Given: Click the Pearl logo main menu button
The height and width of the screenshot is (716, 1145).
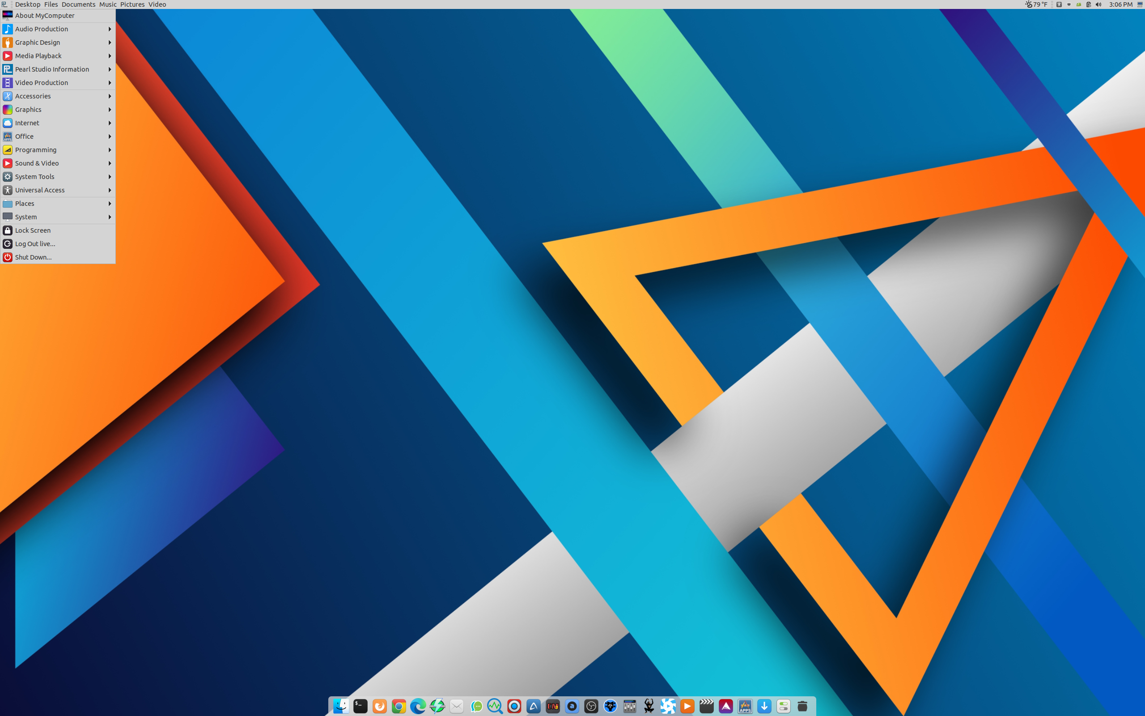Looking at the screenshot, I should [4, 4].
